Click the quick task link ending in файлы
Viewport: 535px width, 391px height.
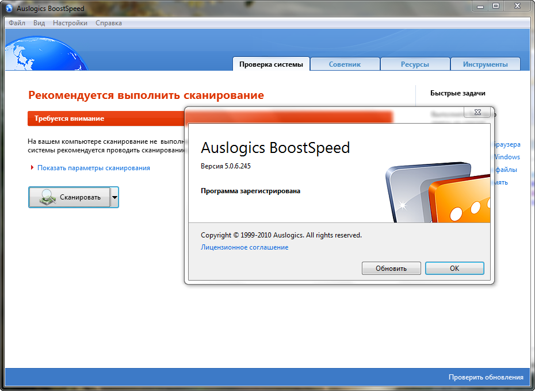tap(506, 170)
